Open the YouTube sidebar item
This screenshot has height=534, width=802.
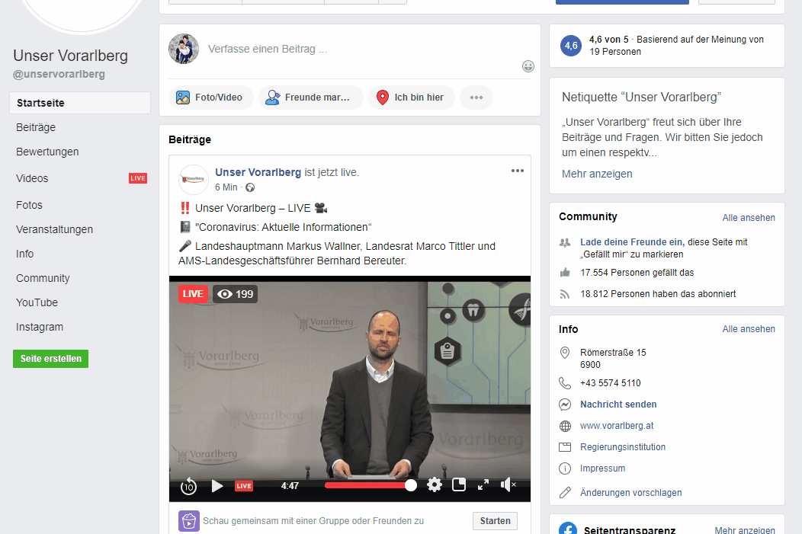(37, 302)
